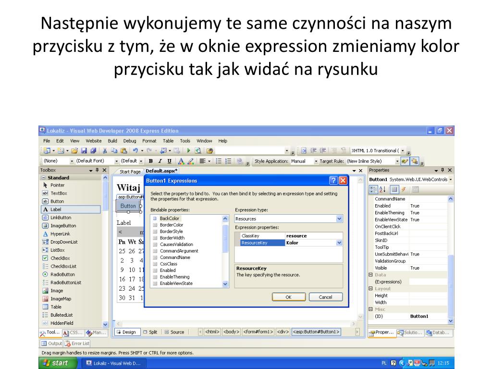The width and height of the screenshot is (492, 369).
Task: Show Events with the lightning bolt icon
Action: (x=404, y=189)
